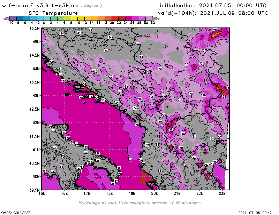
Task: Click the legend swatch between -8 and -6
Action: coord(20,18)
